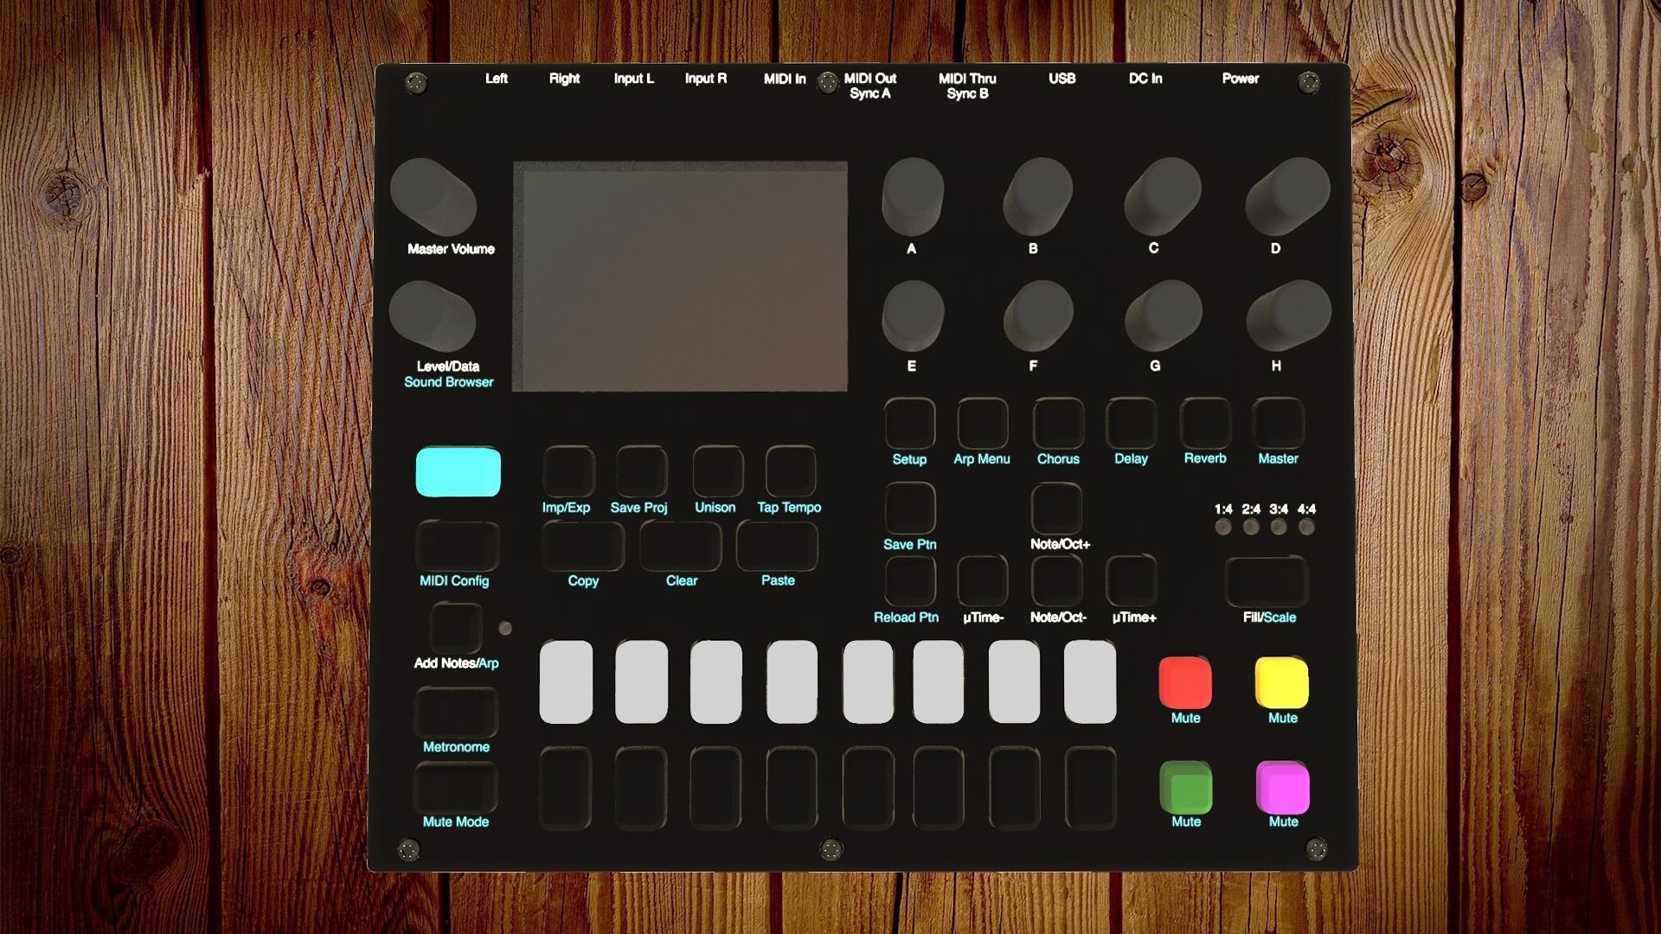Viewport: 1661px width, 934px height.
Task: Click the Level/Data Sound Browser knob
Action: tap(432, 316)
